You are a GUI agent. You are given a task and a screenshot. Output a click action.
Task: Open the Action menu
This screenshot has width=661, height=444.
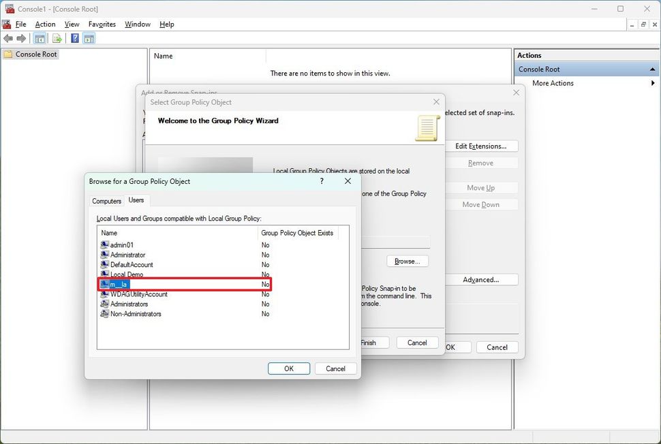(45, 24)
